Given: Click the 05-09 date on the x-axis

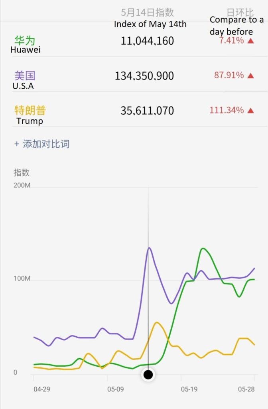Looking at the screenshot, I should coord(115,389).
